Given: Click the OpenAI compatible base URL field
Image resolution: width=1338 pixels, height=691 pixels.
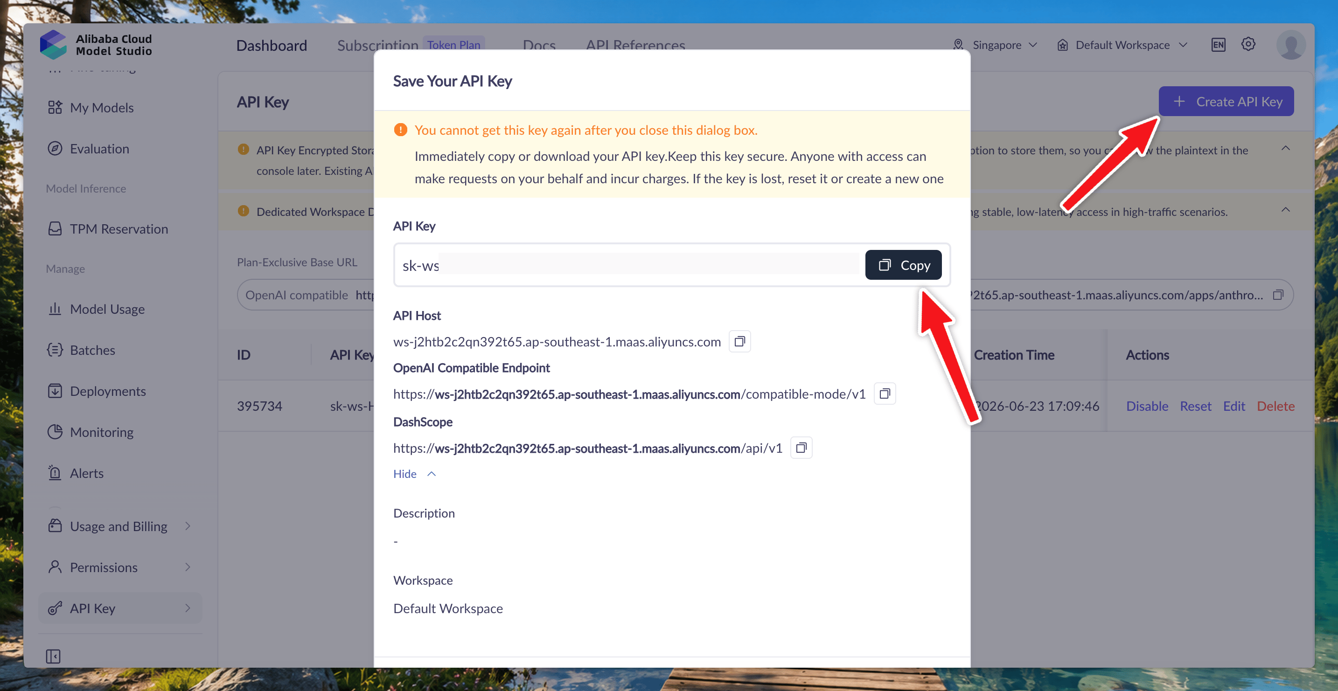Looking at the screenshot, I should [x=306, y=295].
